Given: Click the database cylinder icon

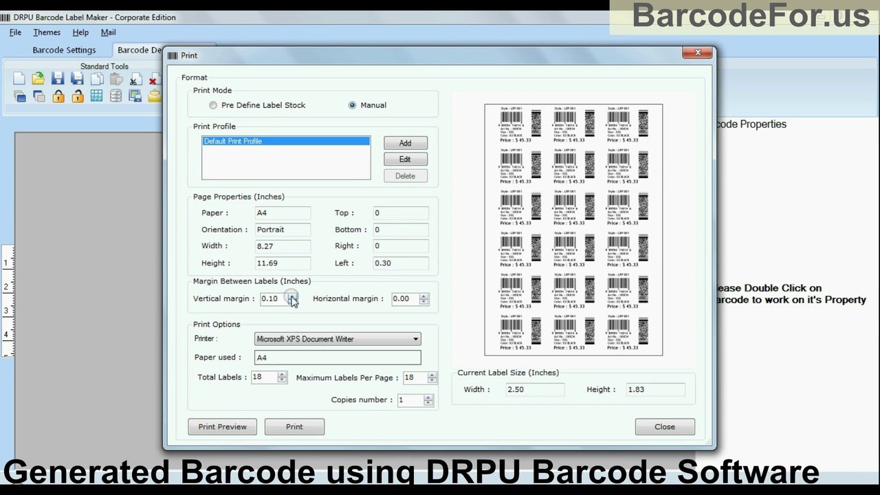Looking at the screenshot, I should pyautogui.click(x=115, y=96).
